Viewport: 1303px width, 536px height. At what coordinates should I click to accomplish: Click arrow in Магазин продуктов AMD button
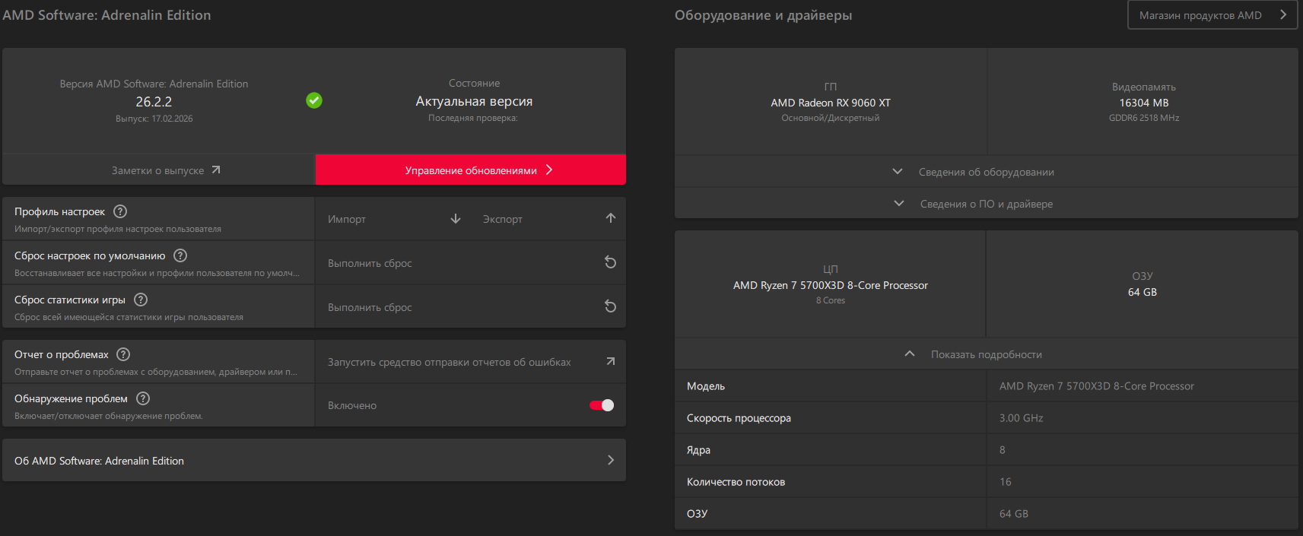[x=1283, y=14]
